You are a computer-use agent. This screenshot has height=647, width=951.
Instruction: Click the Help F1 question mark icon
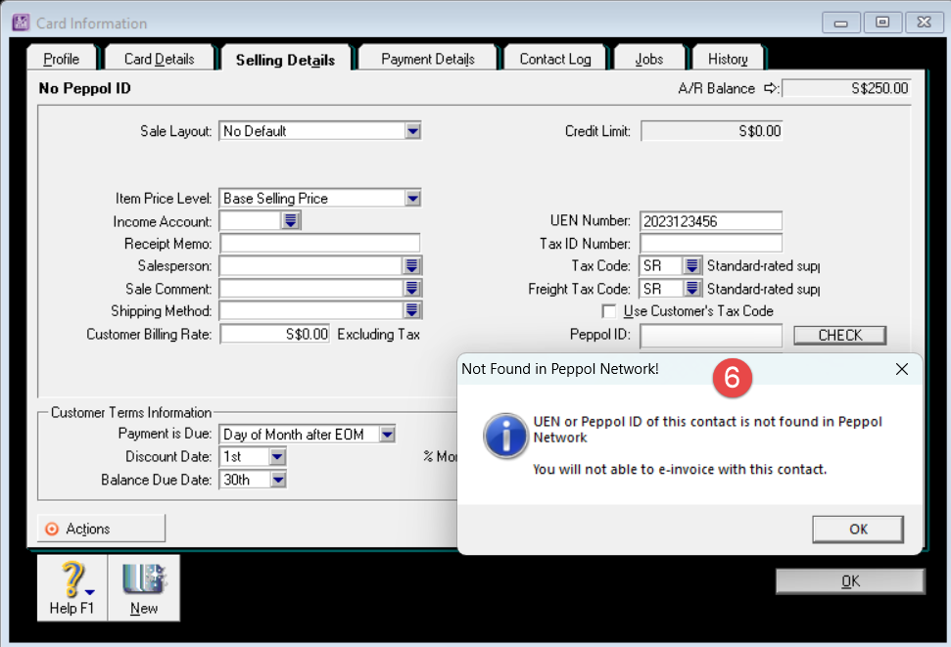[x=71, y=581]
